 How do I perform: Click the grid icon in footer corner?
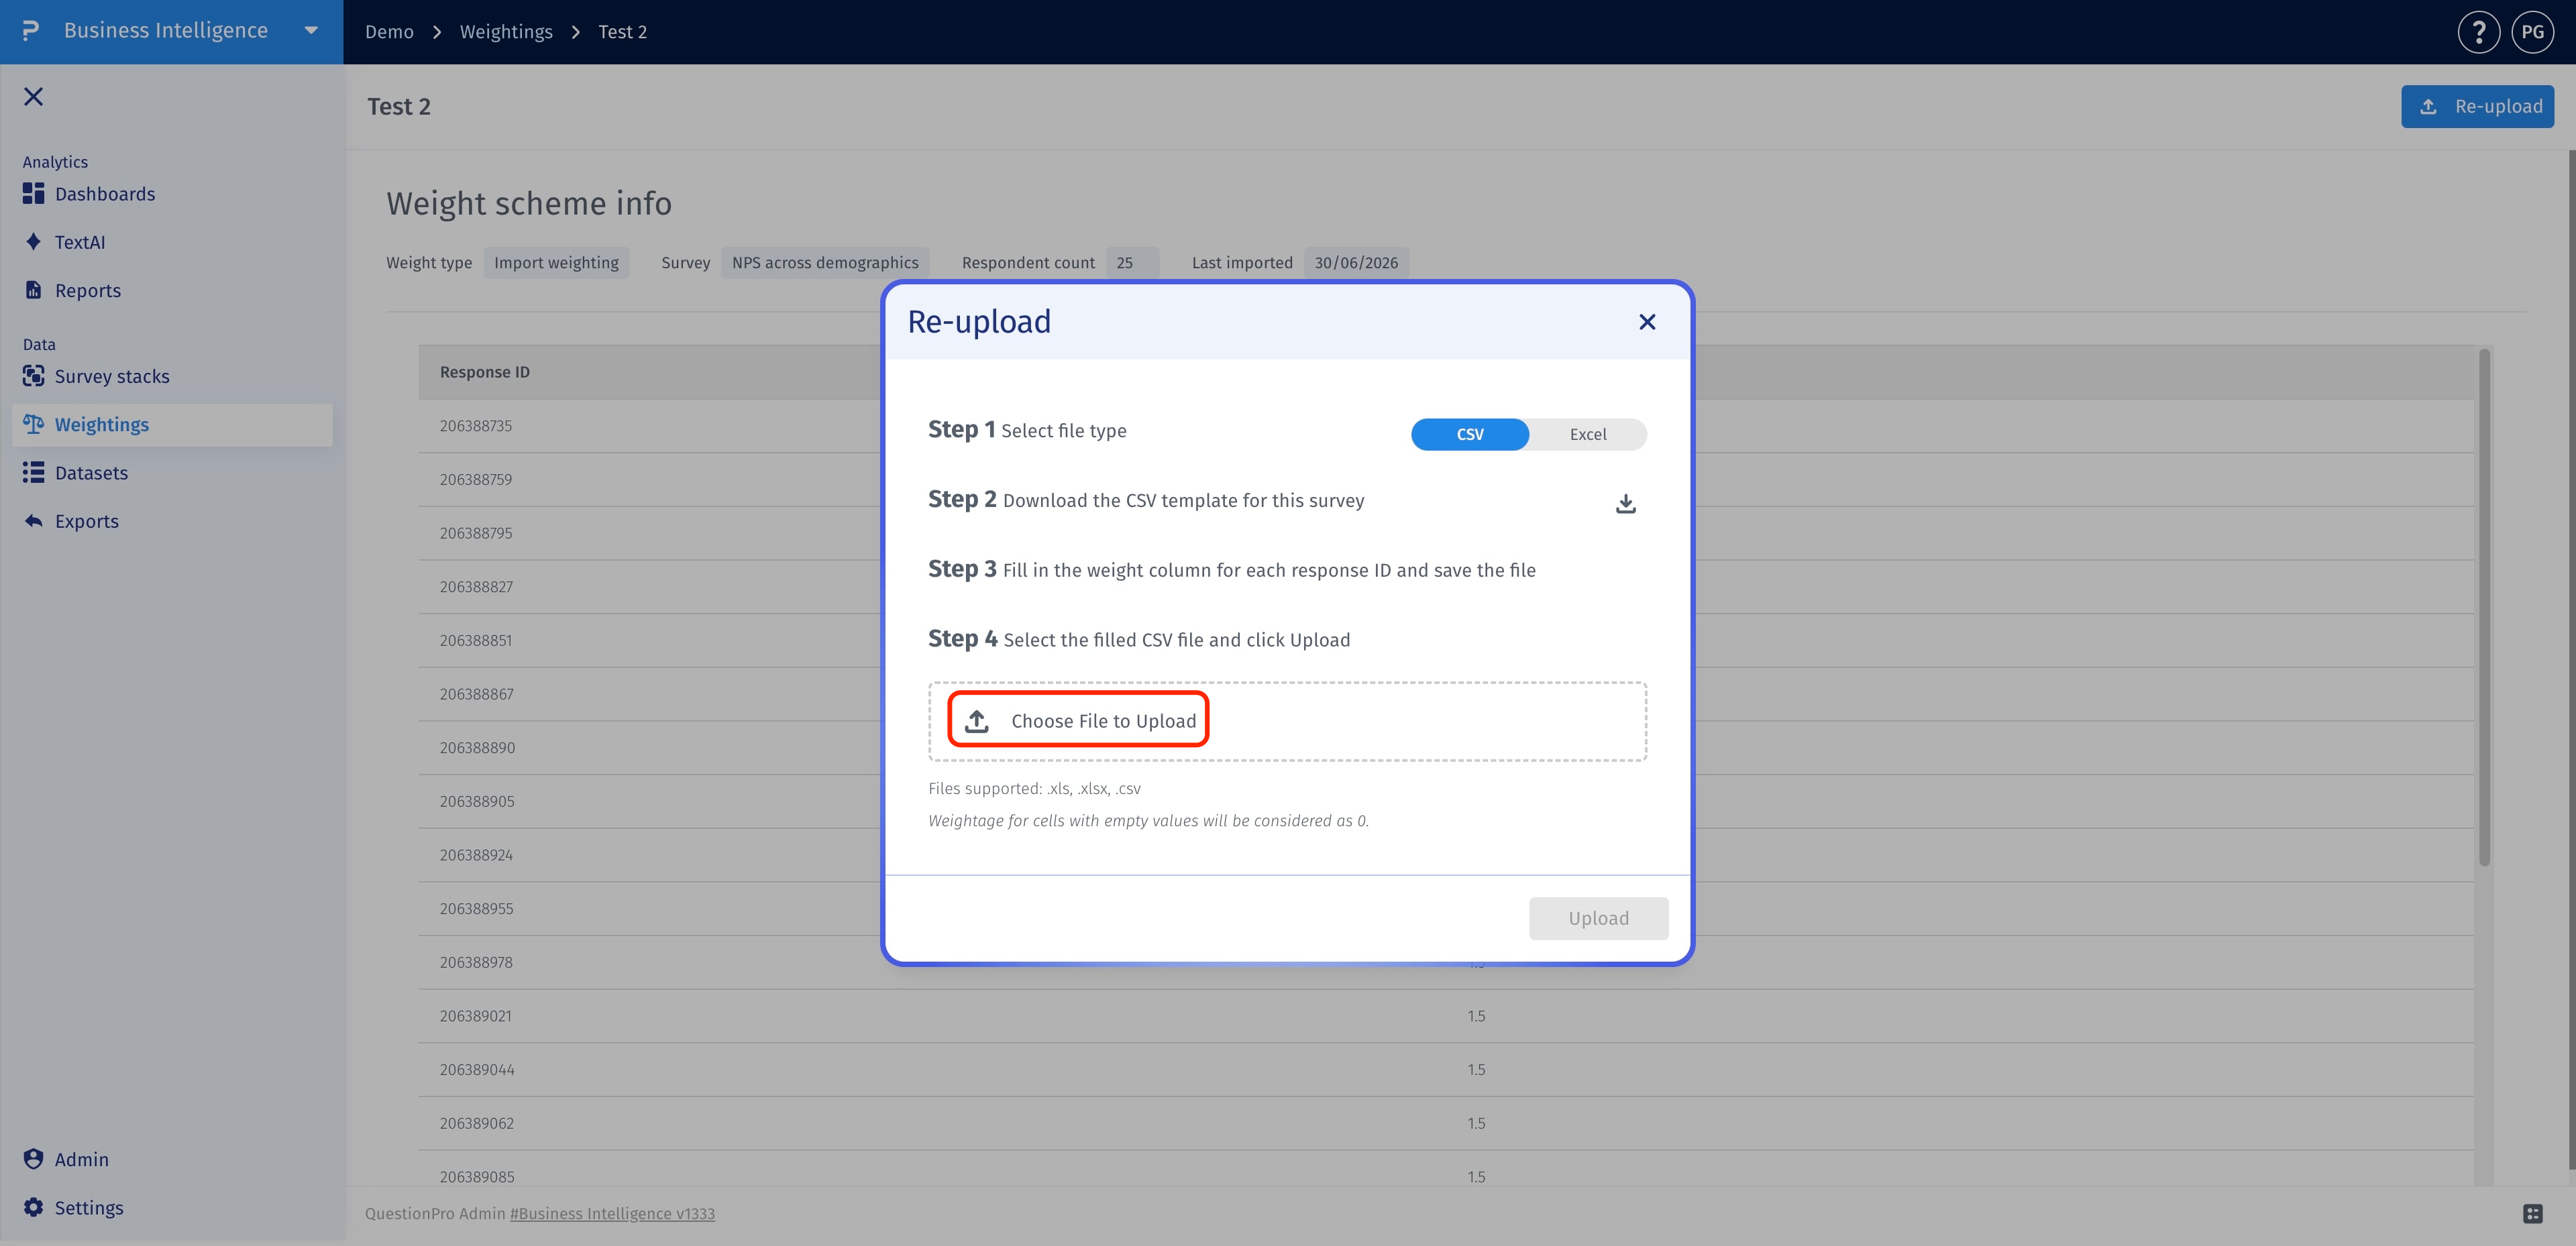(x=2533, y=1213)
